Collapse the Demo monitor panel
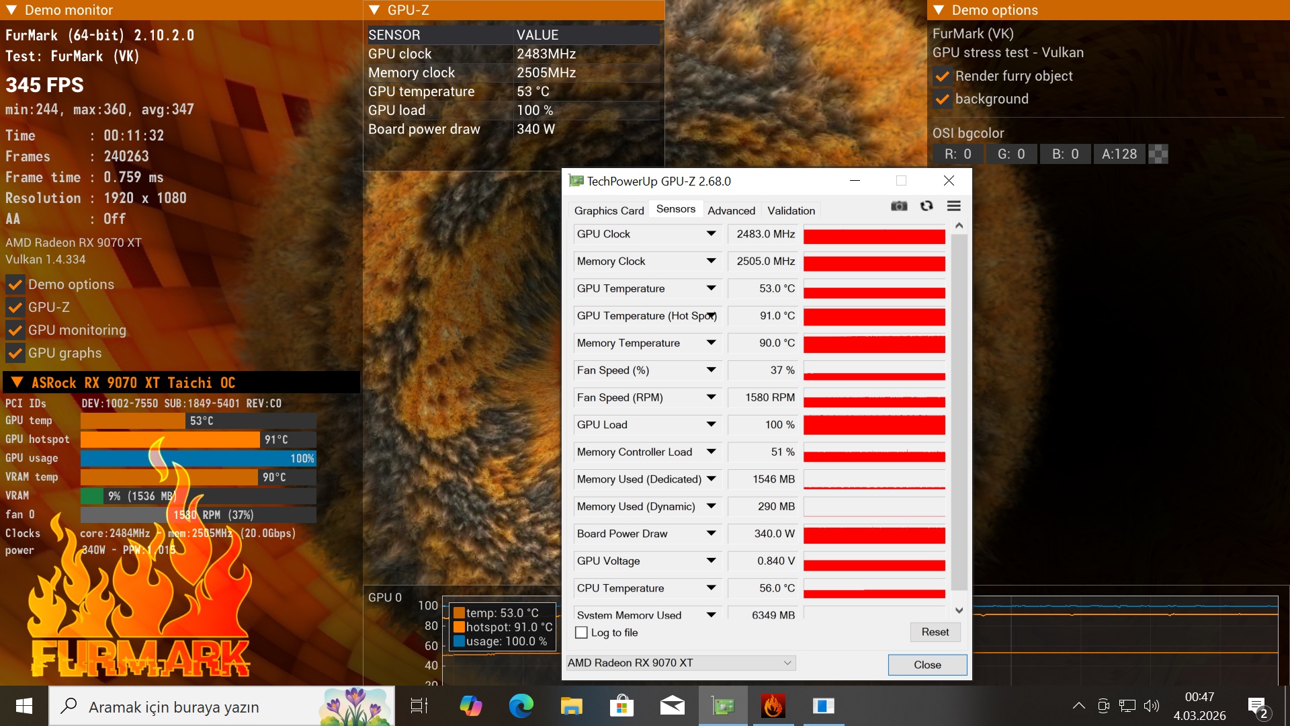The image size is (1290, 726). pyautogui.click(x=11, y=10)
